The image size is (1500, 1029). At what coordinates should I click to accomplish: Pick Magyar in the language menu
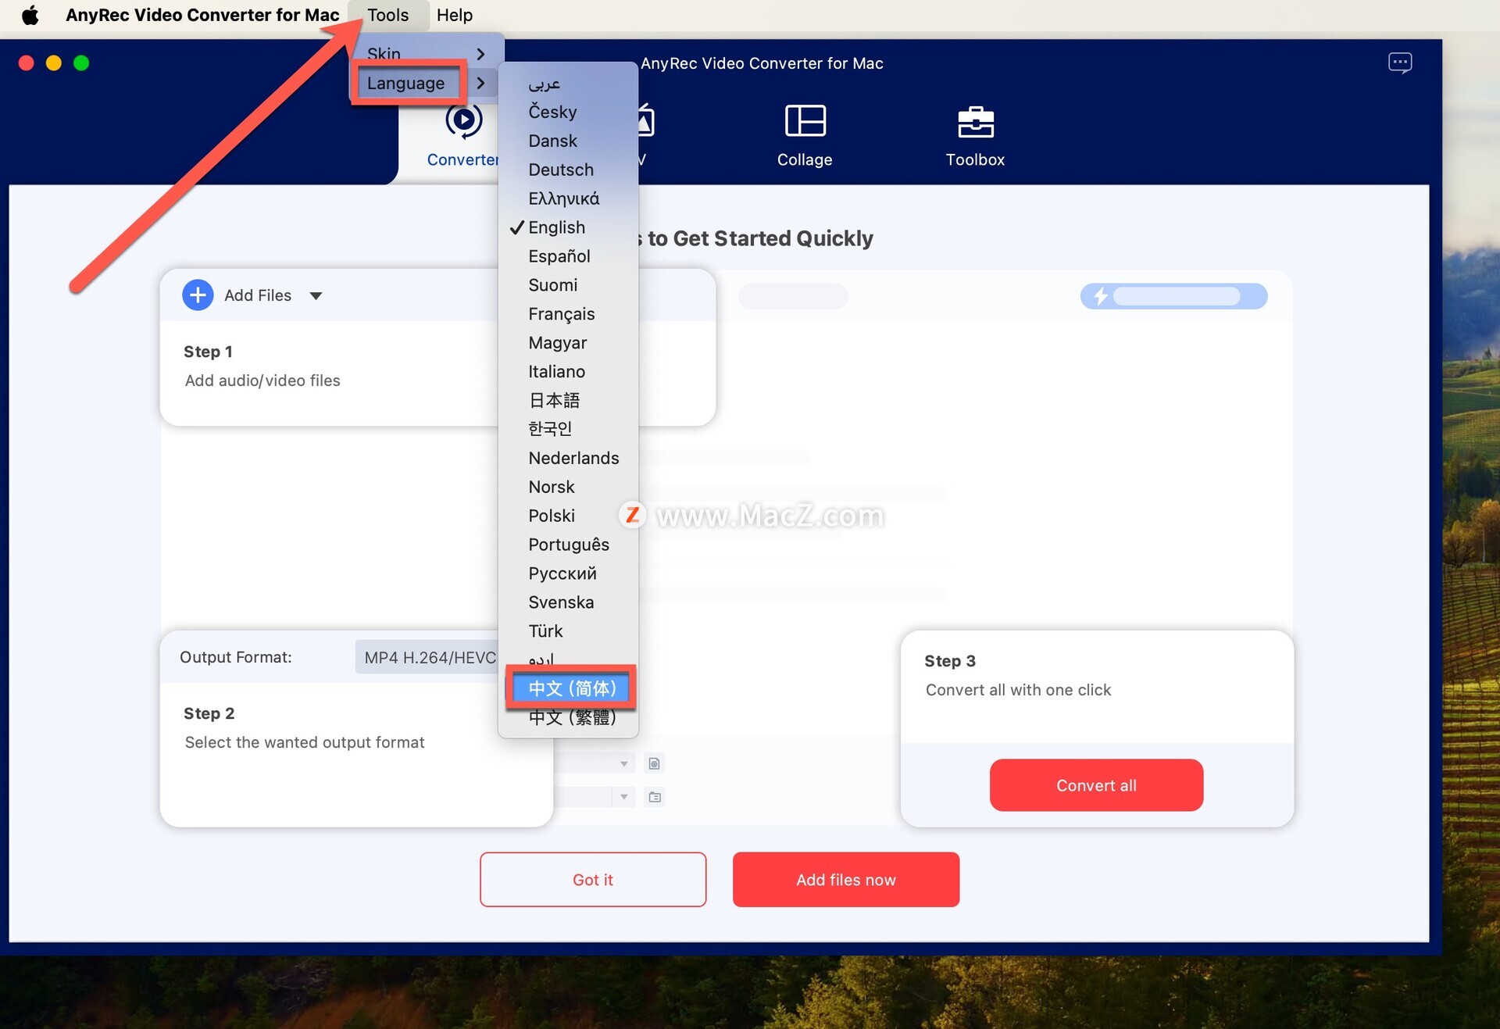pyautogui.click(x=569, y=343)
